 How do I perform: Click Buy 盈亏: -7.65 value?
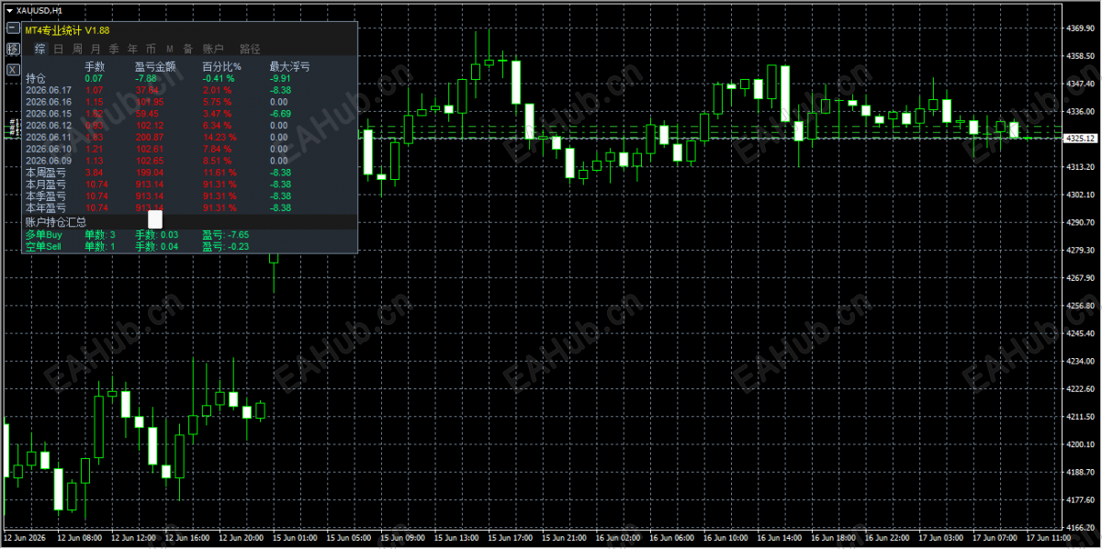click(226, 235)
